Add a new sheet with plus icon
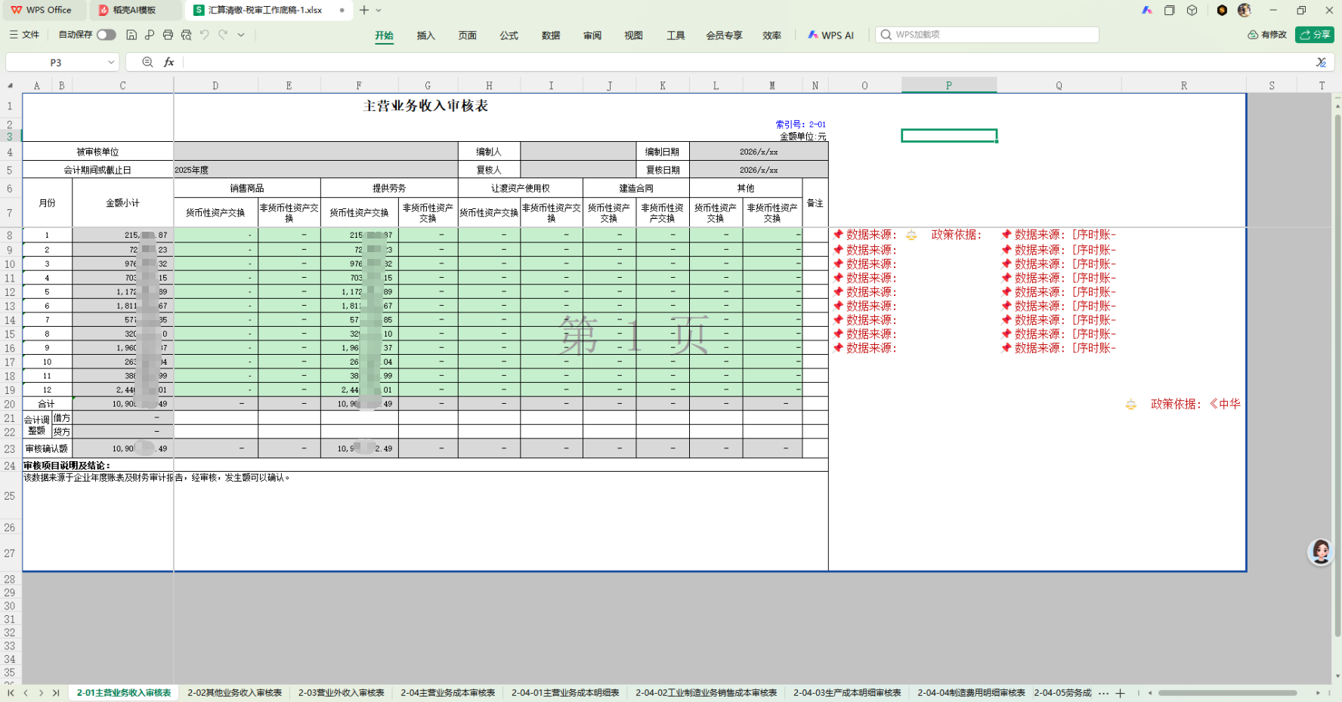 tap(1121, 693)
